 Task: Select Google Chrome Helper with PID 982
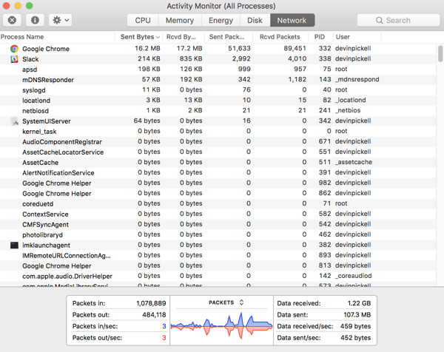click(57, 183)
